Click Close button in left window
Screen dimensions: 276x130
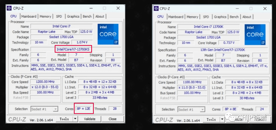pyautogui.click(x=112, y=119)
